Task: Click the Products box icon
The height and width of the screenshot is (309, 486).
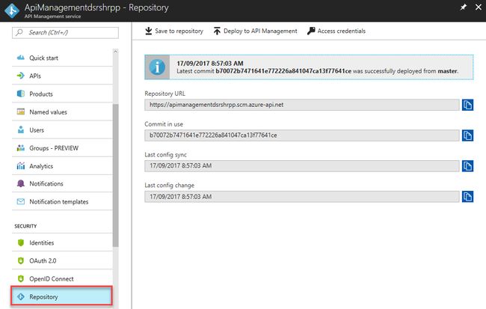Action: (x=21, y=94)
